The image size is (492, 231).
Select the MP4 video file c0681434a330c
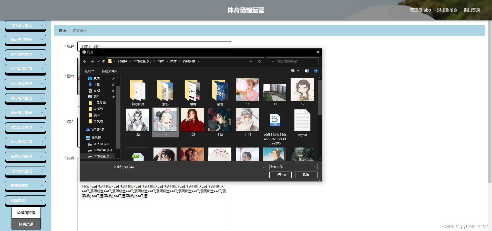click(275, 127)
